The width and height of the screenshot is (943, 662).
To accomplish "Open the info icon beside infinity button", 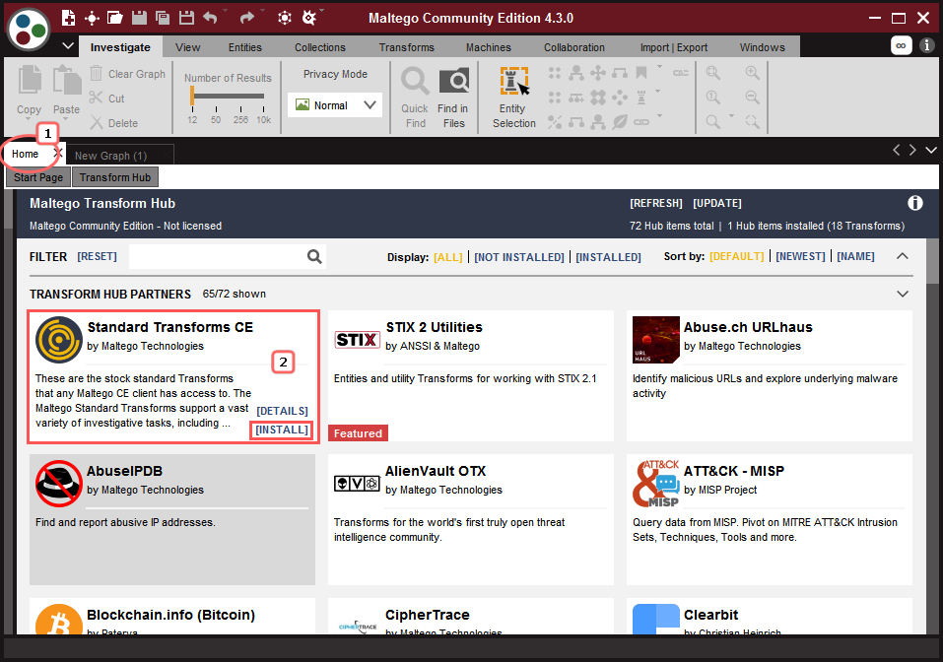I will pos(927,45).
